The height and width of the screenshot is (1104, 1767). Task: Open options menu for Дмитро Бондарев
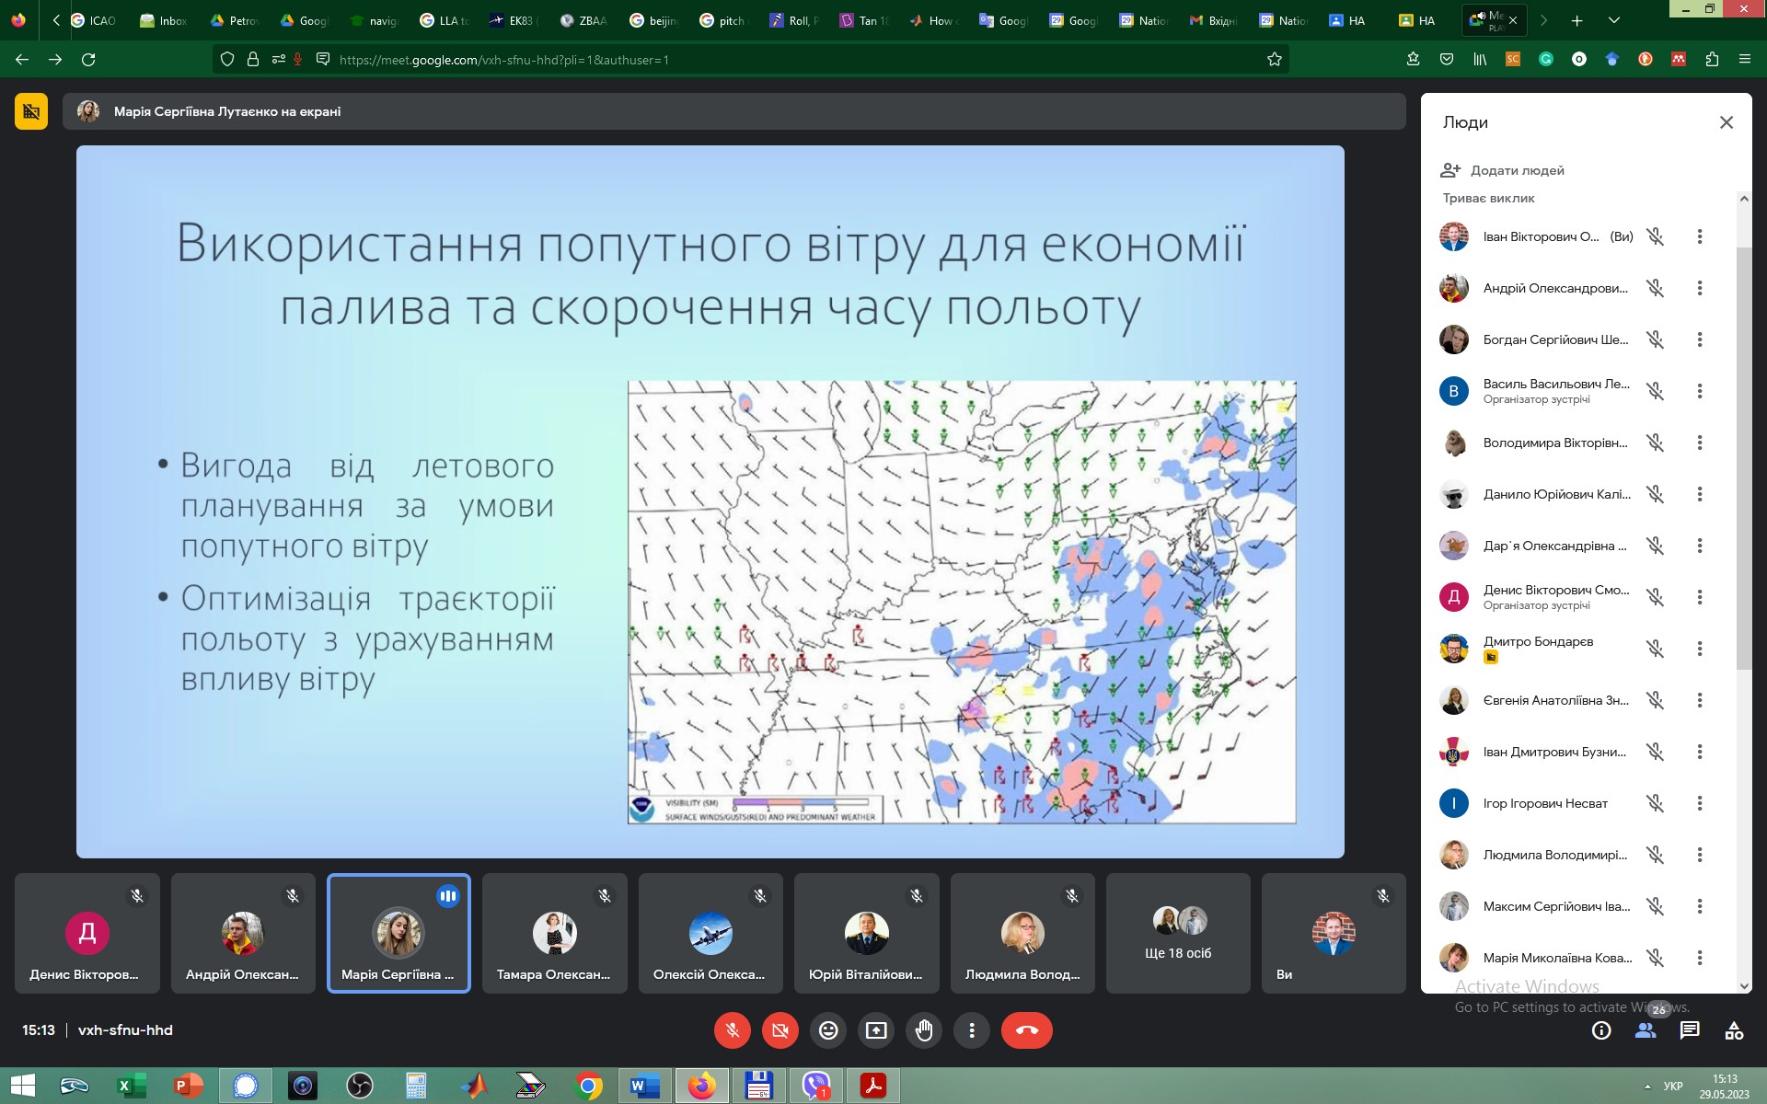point(1700,649)
